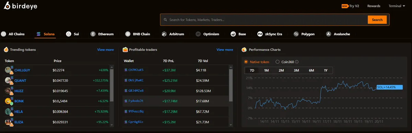Image resolution: width=412 pixels, height=133 pixels.
Task: Focus the token search input field
Action: coord(264,20)
